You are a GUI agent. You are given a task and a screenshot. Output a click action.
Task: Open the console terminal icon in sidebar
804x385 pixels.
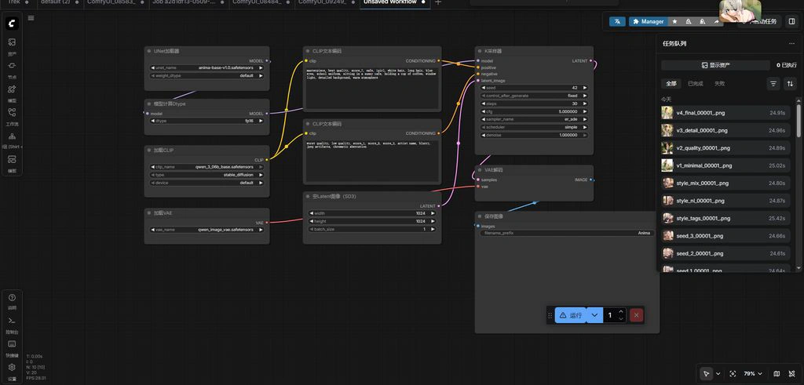[x=13, y=321]
